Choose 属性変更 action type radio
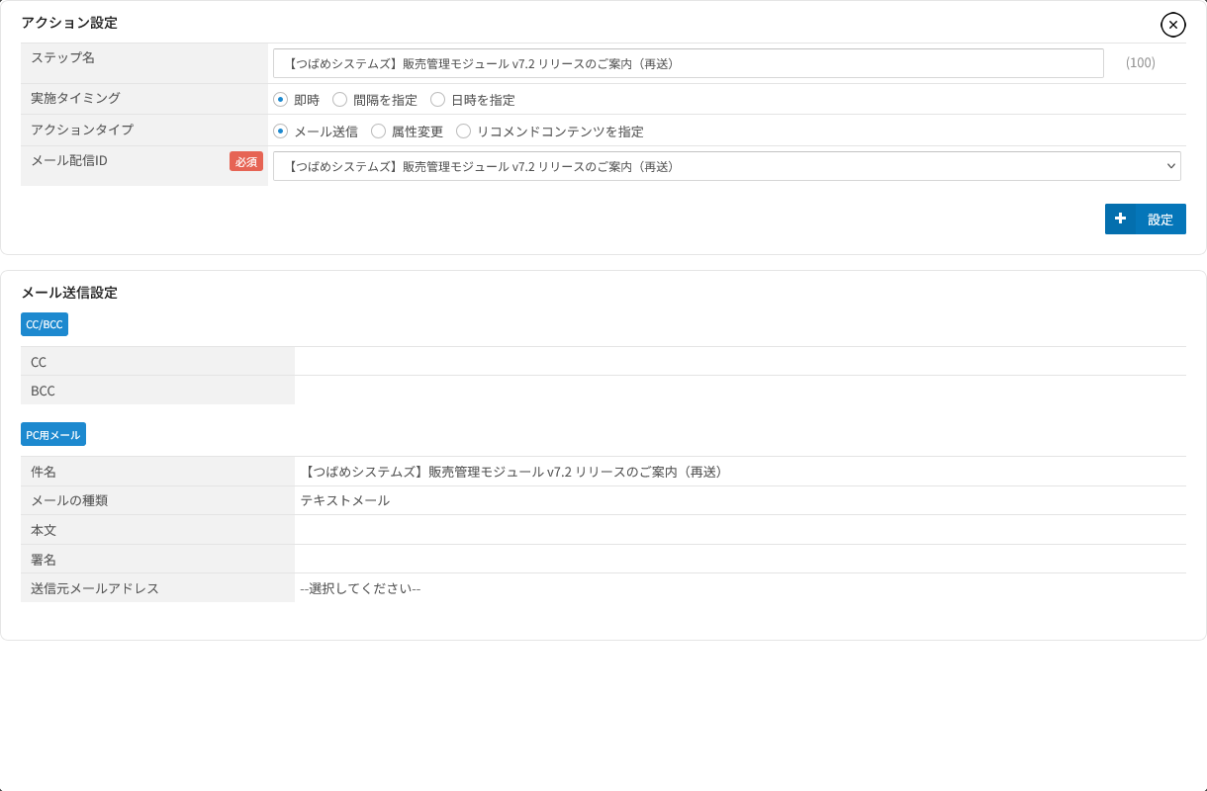Viewport: 1207px width, 791px height. click(378, 131)
